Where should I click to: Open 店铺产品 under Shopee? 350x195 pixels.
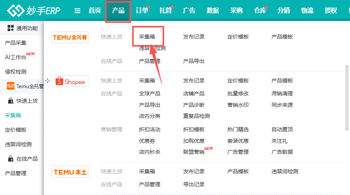pyautogui.click(x=194, y=93)
